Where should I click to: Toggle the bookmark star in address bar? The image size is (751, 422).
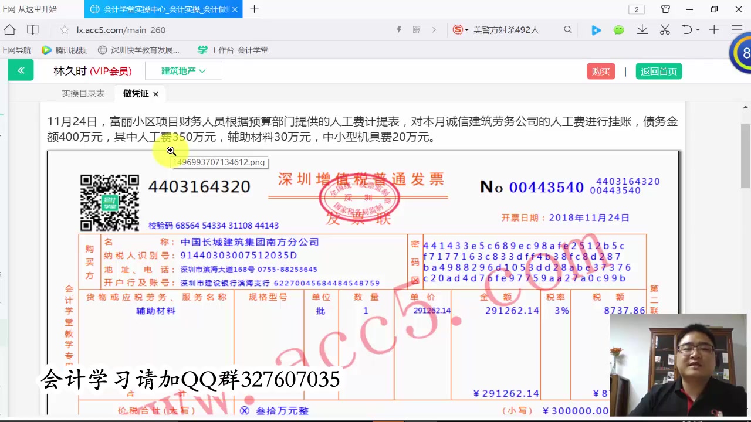pyautogui.click(x=65, y=30)
